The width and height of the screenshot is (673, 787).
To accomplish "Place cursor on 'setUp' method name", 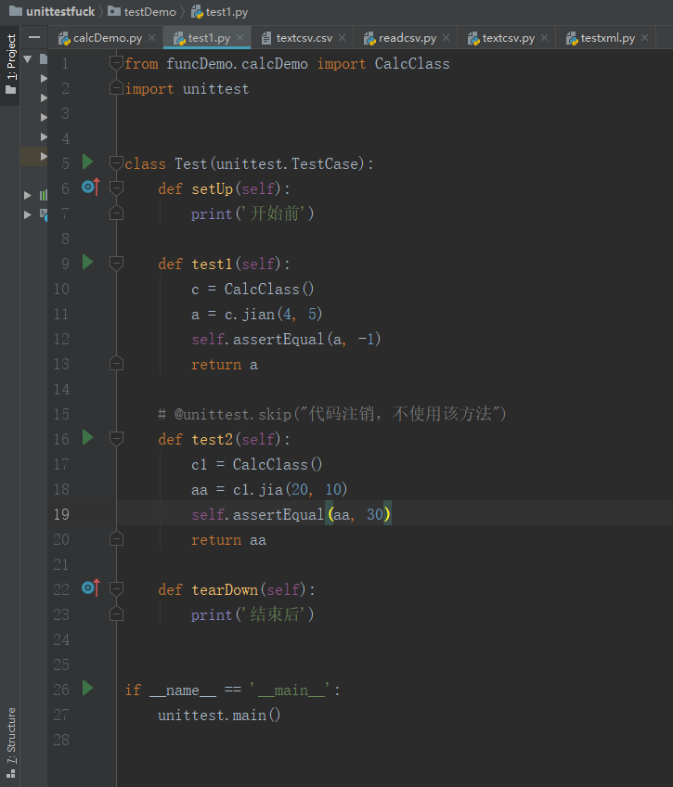I will 213,188.
